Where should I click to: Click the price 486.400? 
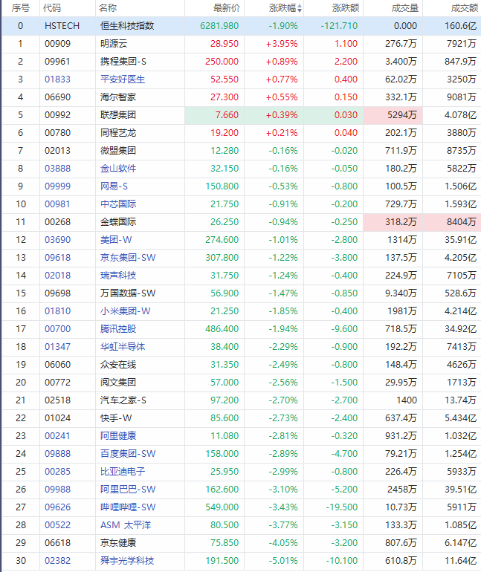pyautogui.click(x=222, y=329)
